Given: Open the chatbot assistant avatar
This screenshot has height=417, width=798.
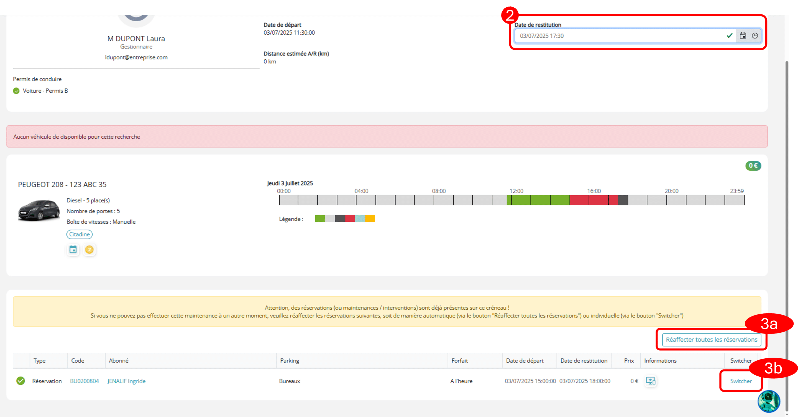Looking at the screenshot, I should point(769,401).
